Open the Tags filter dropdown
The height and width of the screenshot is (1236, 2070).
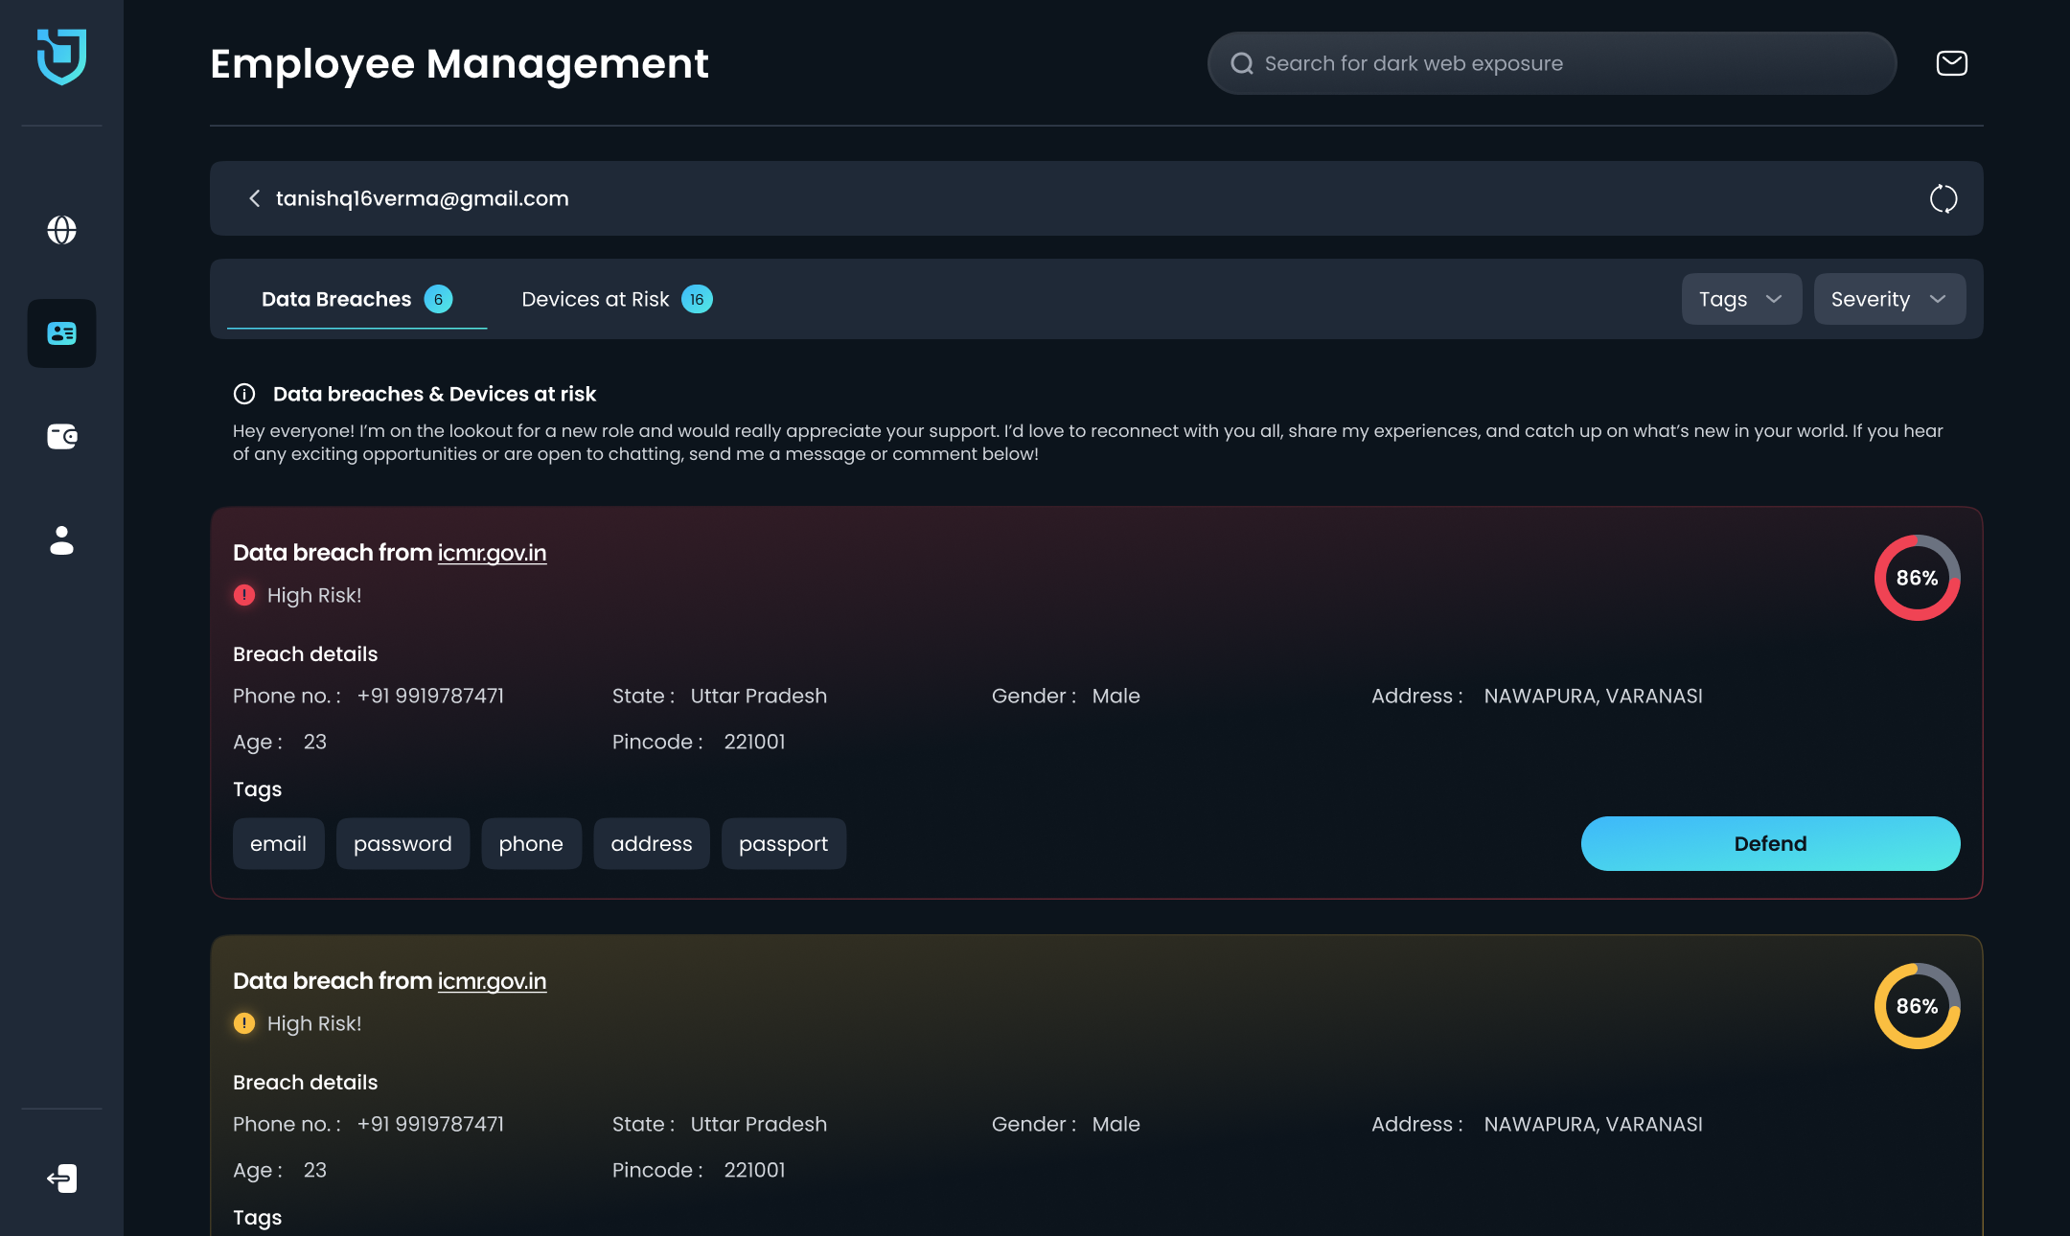(x=1741, y=299)
